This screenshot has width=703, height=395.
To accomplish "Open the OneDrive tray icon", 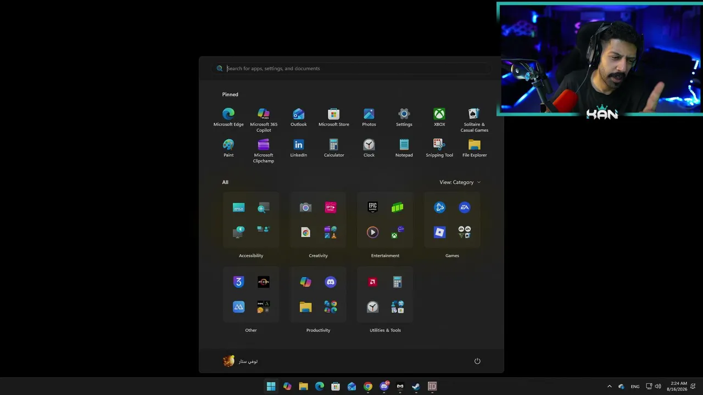I will coord(621,386).
